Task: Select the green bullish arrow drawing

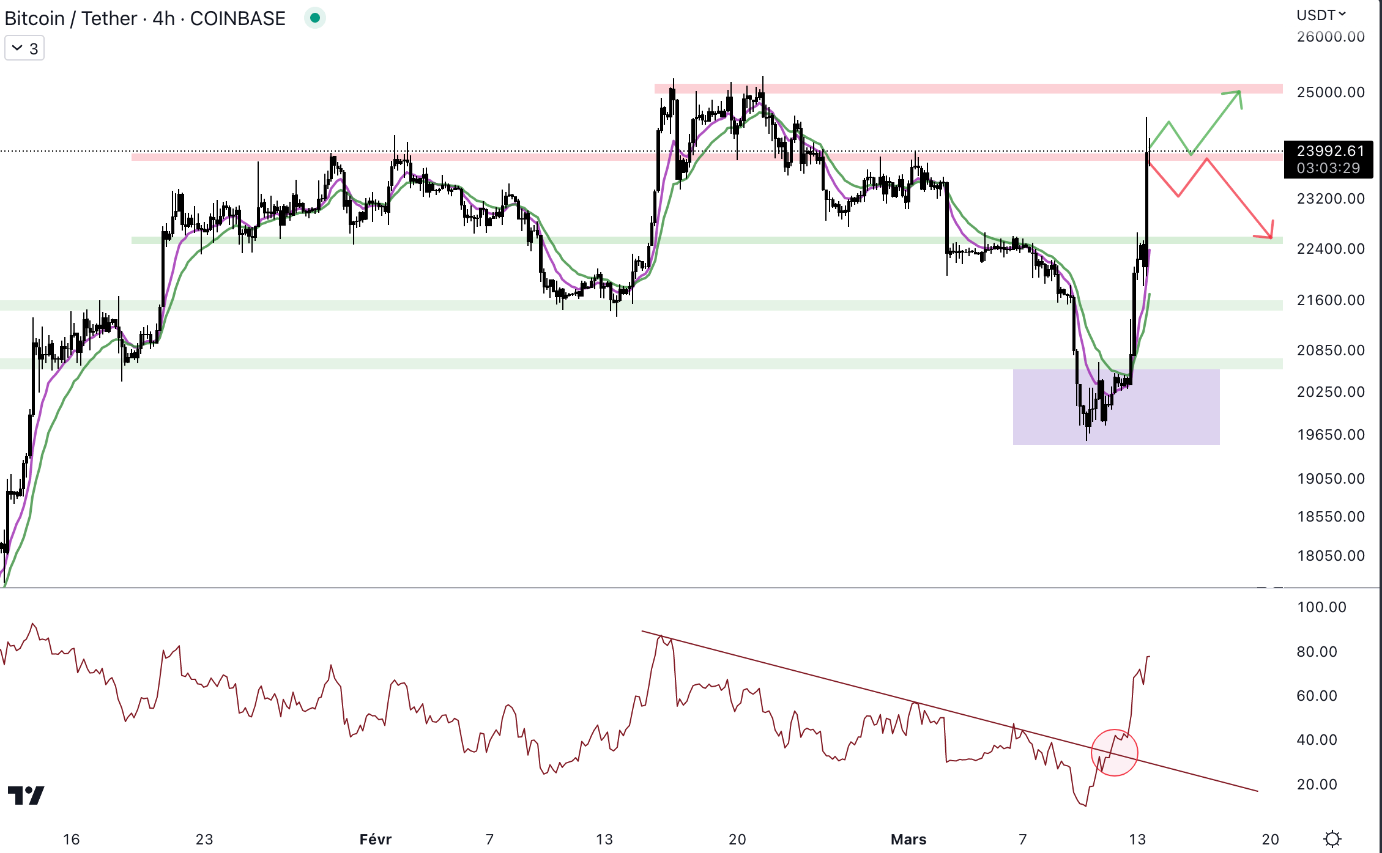Action: pos(1214,122)
